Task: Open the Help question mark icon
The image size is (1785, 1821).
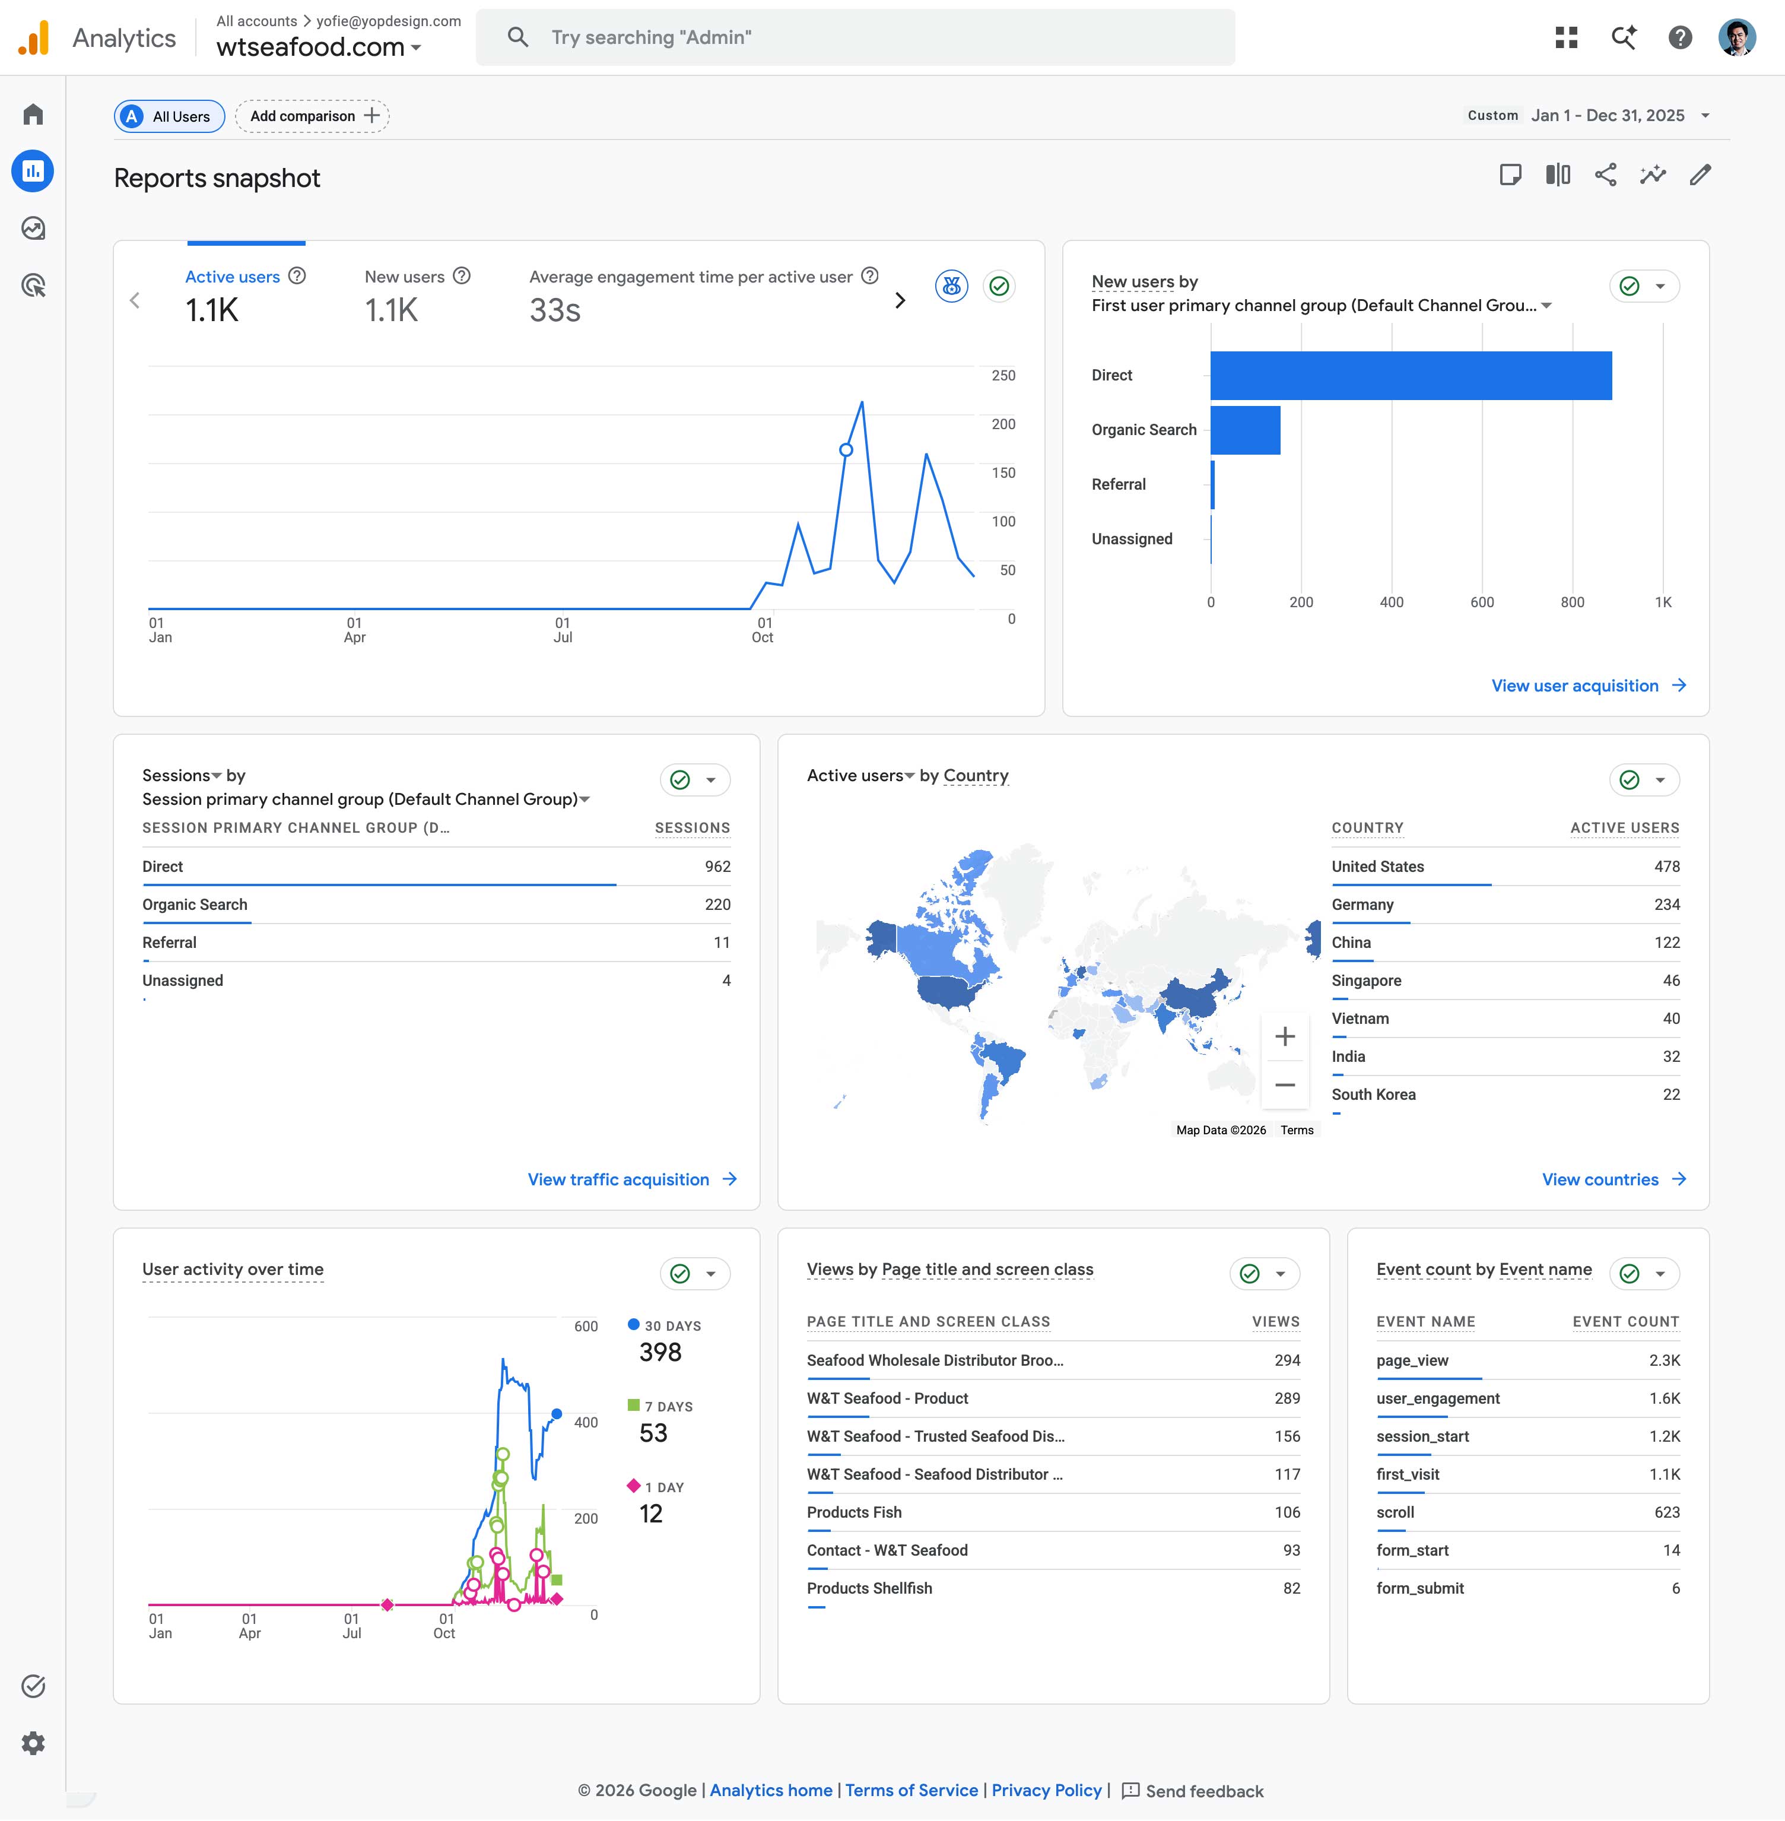Action: point(1680,37)
